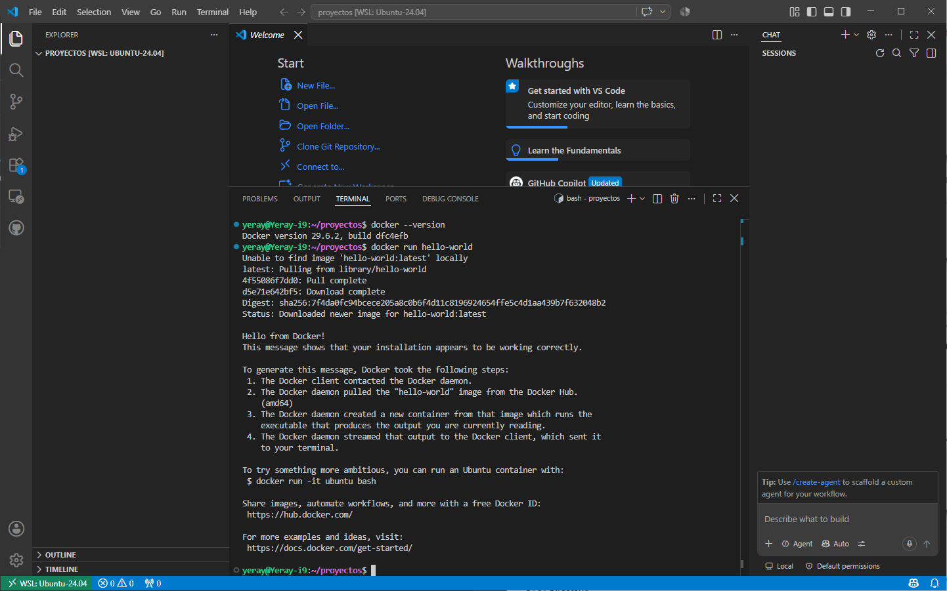Refresh the chat Sessions list
This screenshot has height=591, width=947.
pyautogui.click(x=880, y=53)
